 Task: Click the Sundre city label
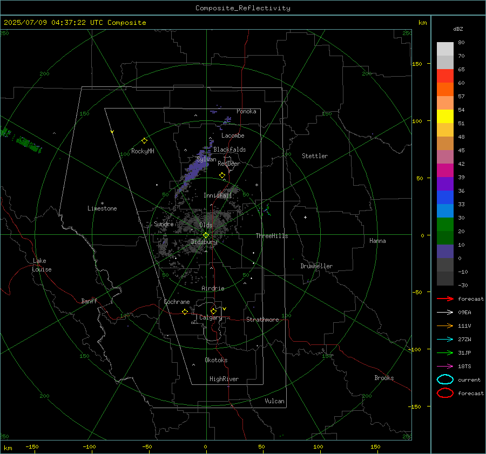pyautogui.click(x=164, y=223)
